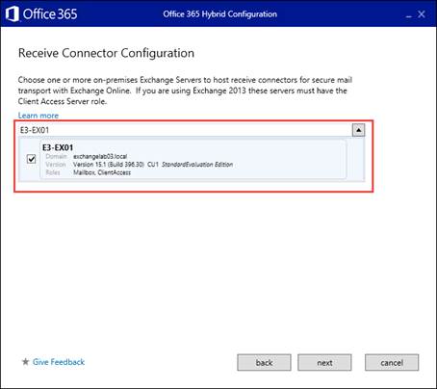The width and height of the screenshot is (437, 389).
Task: Uncheck the E3-EX01 server checkbox
Action: [31, 159]
